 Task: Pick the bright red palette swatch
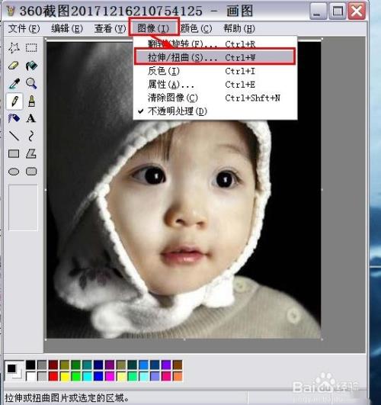click(53, 376)
